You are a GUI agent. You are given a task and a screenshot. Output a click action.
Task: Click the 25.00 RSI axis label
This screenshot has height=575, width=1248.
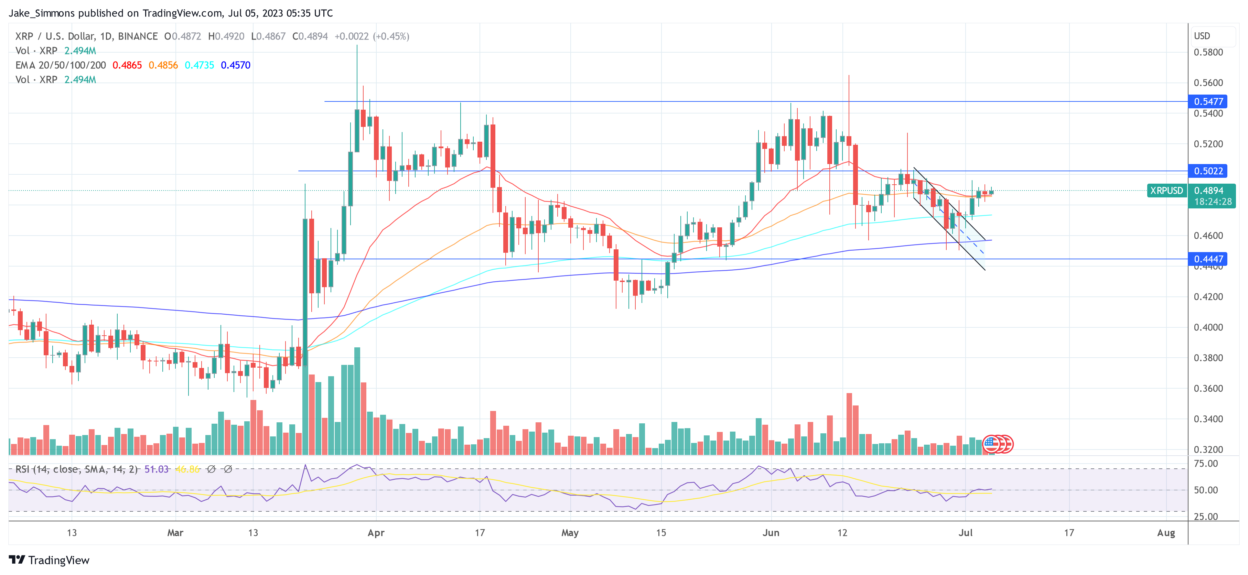(1206, 517)
